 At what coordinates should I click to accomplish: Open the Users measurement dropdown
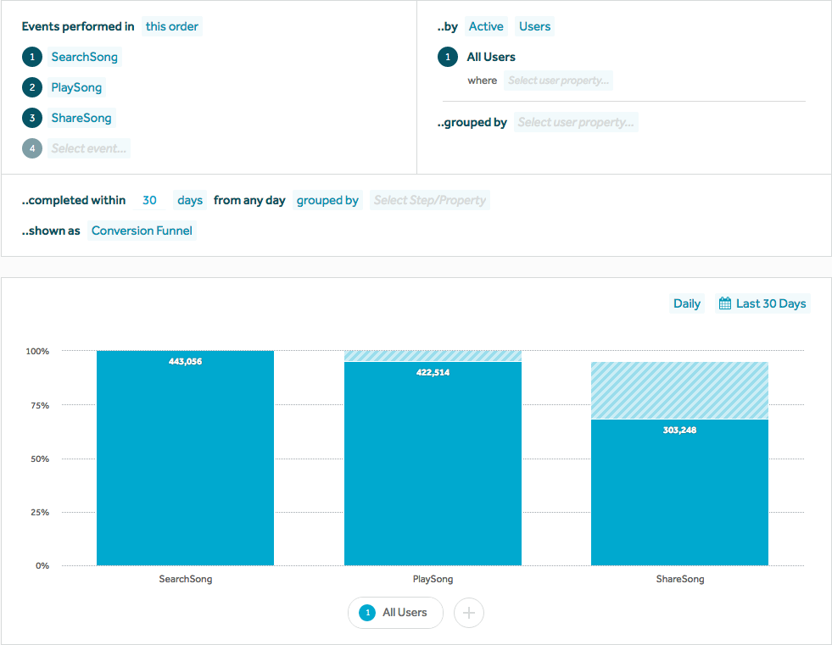pos(534,26)
